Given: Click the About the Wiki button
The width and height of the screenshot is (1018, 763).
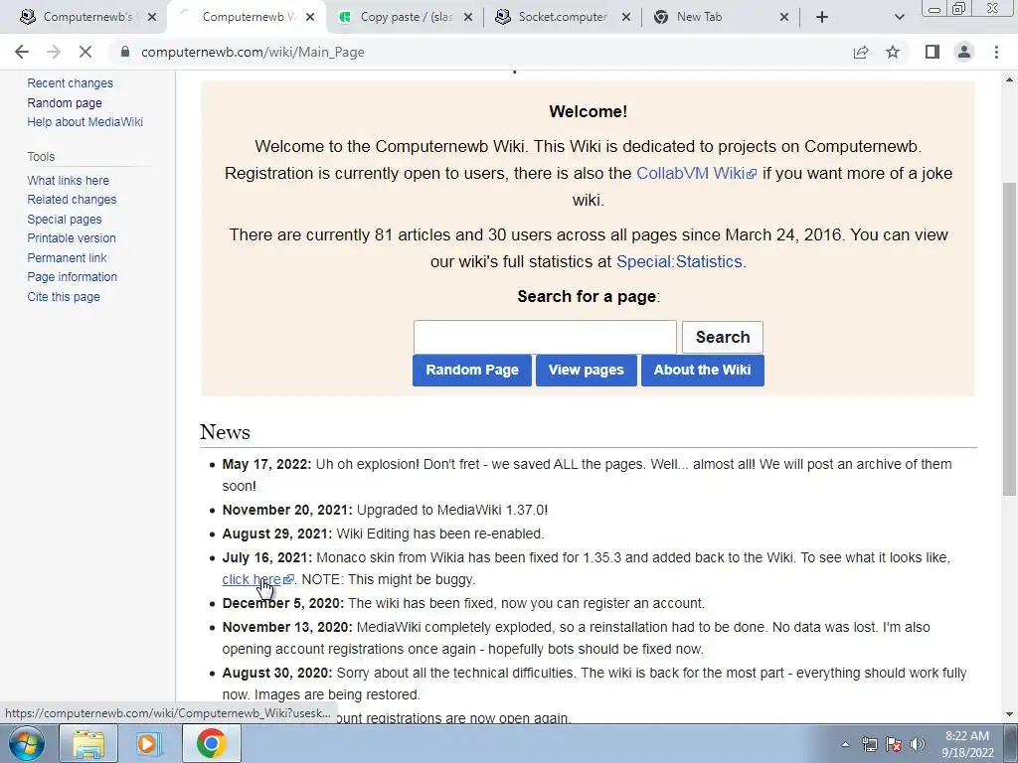Looking at the screenshot, I should [x=703, y=370].
